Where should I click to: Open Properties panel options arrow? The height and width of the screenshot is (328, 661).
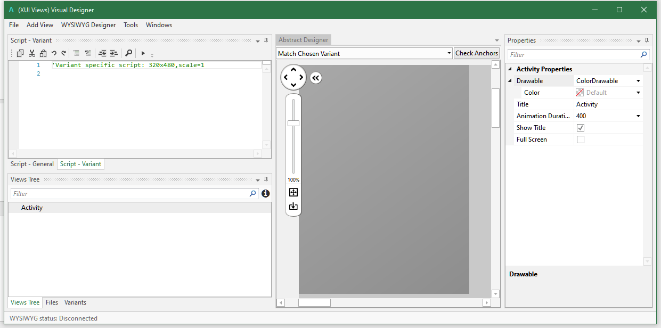pyautogui.click(x=639, y=41)
